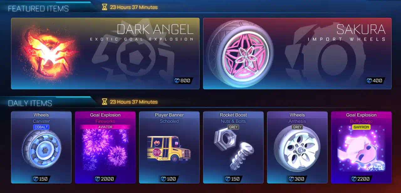Click the Sakura pink wheel image

240,53
